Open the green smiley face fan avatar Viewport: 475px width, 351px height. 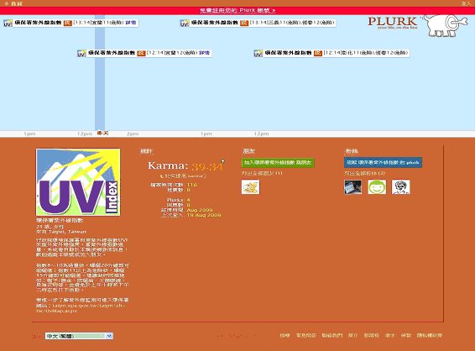[x=377, y=187]
